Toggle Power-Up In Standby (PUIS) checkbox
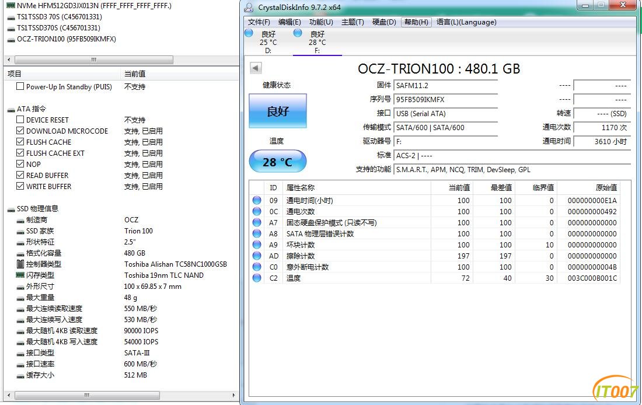Viewport: 642px width, 405px height. [20, 86]
